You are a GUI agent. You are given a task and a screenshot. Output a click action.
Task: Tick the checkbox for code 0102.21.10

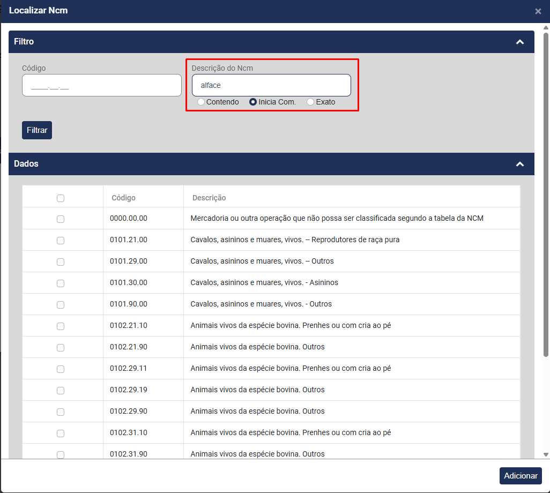[x=61, y=326]
